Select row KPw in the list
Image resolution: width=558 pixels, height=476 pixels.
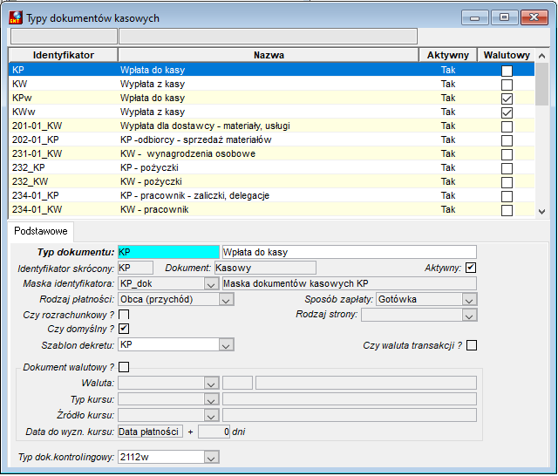271,98
